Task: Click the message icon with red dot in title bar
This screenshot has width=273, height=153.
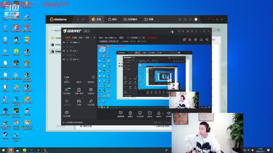Action: click(x=179, y=31)
